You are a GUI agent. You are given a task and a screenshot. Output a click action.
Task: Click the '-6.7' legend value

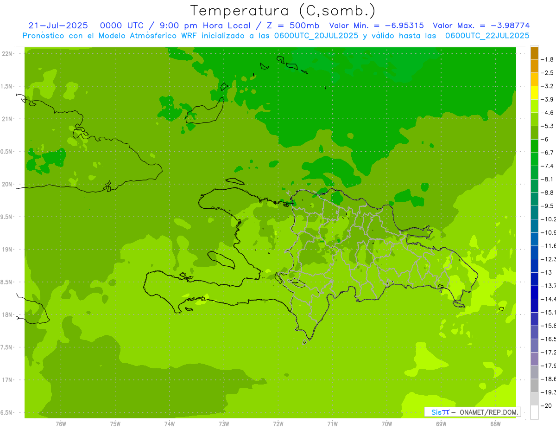[548, 153]
